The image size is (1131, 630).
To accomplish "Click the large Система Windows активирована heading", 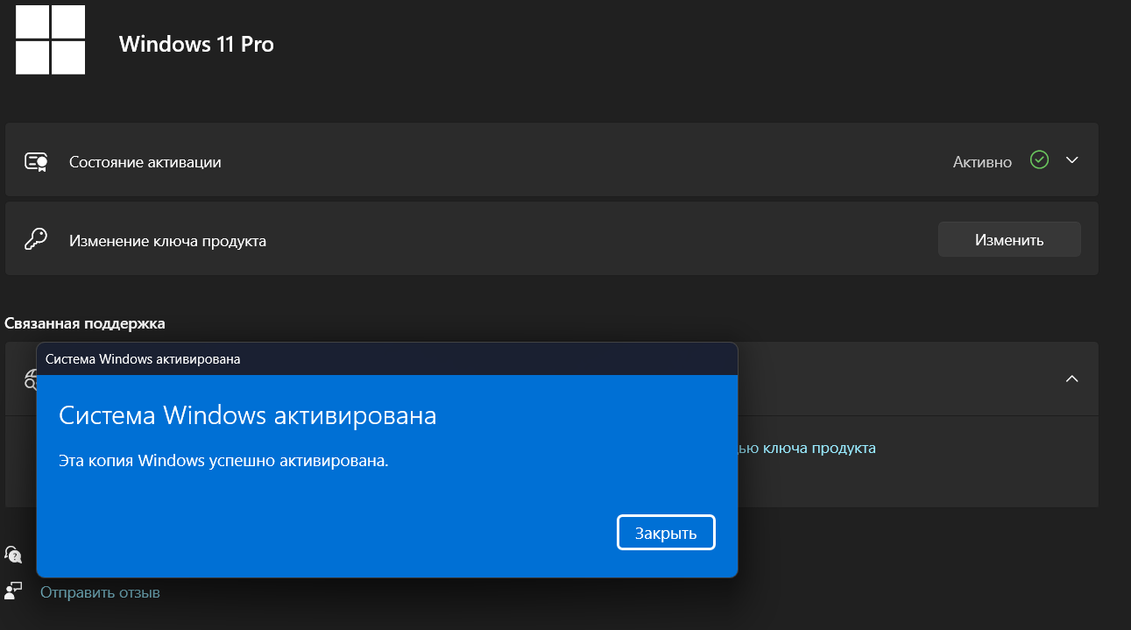I will point(248,415).
